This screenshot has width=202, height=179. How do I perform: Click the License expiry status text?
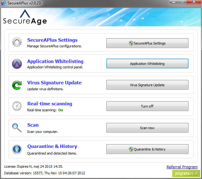34,166
